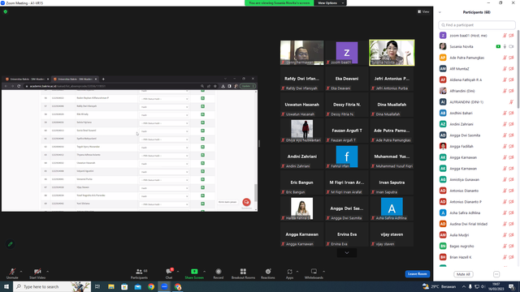Start recording with the Record button
Viewport: 520px width, 292px height.
tap(219, 273)
